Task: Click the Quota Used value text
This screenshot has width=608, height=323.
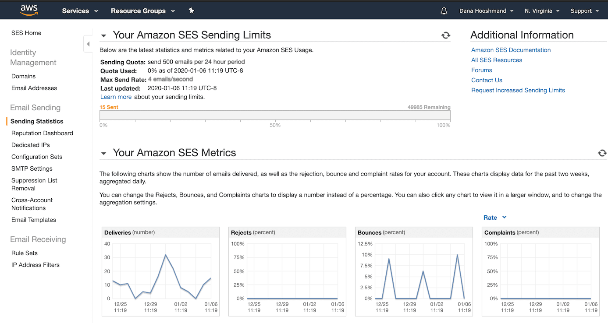Action: tap(196, 70)
